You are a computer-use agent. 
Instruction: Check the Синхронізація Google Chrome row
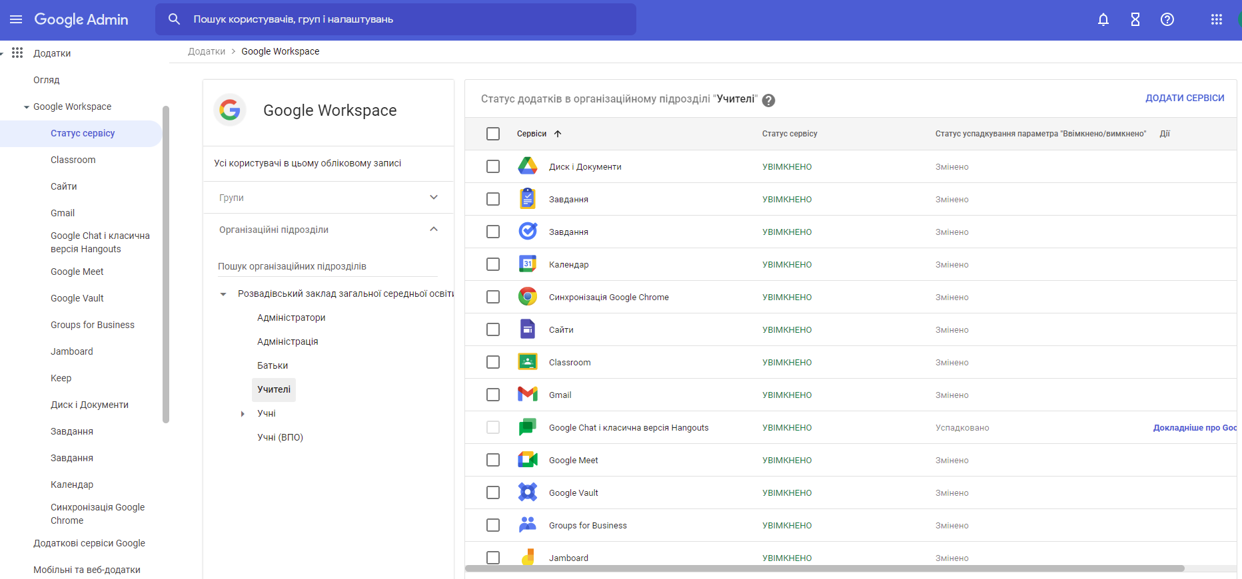pos(493,297)
